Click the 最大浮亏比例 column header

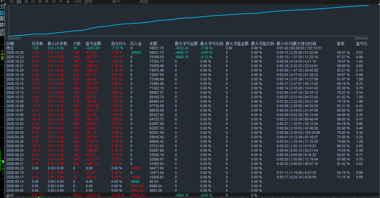[x=211, y=44]
